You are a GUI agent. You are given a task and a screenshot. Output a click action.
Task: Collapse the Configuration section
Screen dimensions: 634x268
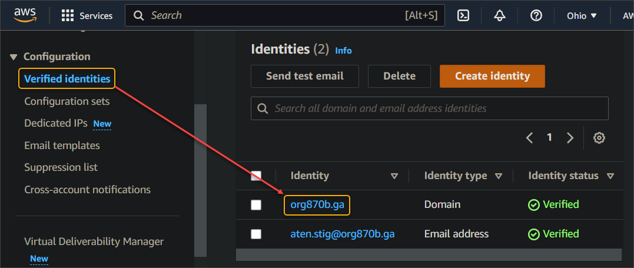[14, 57]
